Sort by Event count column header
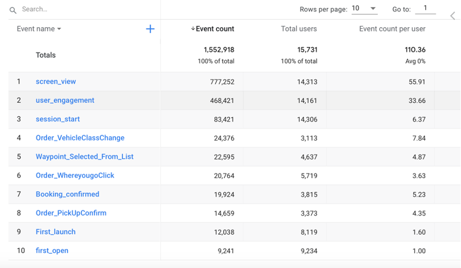This screenshot has height=268, width=461. [214, 29]
